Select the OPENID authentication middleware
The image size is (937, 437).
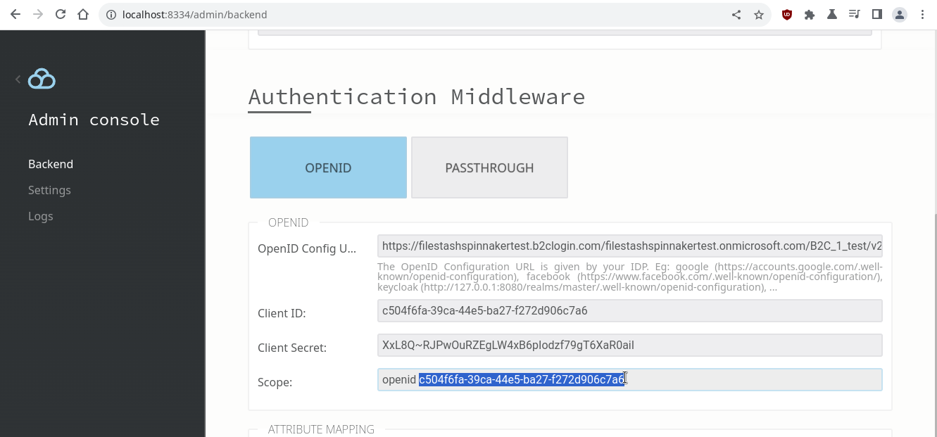point(328,167)
